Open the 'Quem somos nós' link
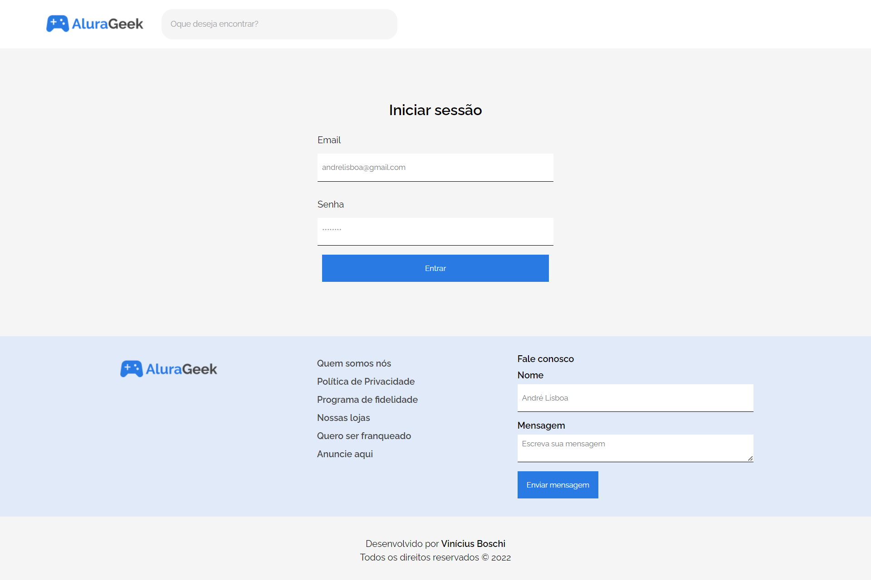871x580 pixels. coord(354,363)
